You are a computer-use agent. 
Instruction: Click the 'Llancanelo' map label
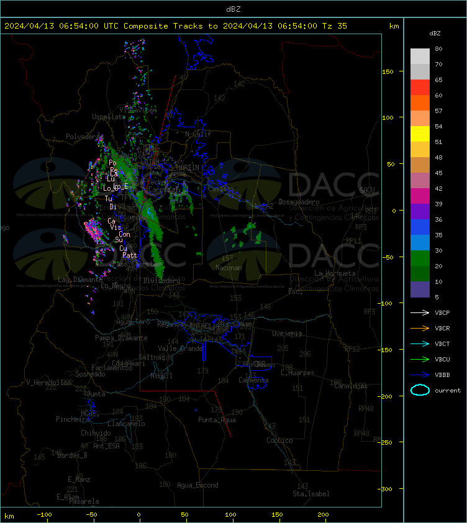click(126, 424)
